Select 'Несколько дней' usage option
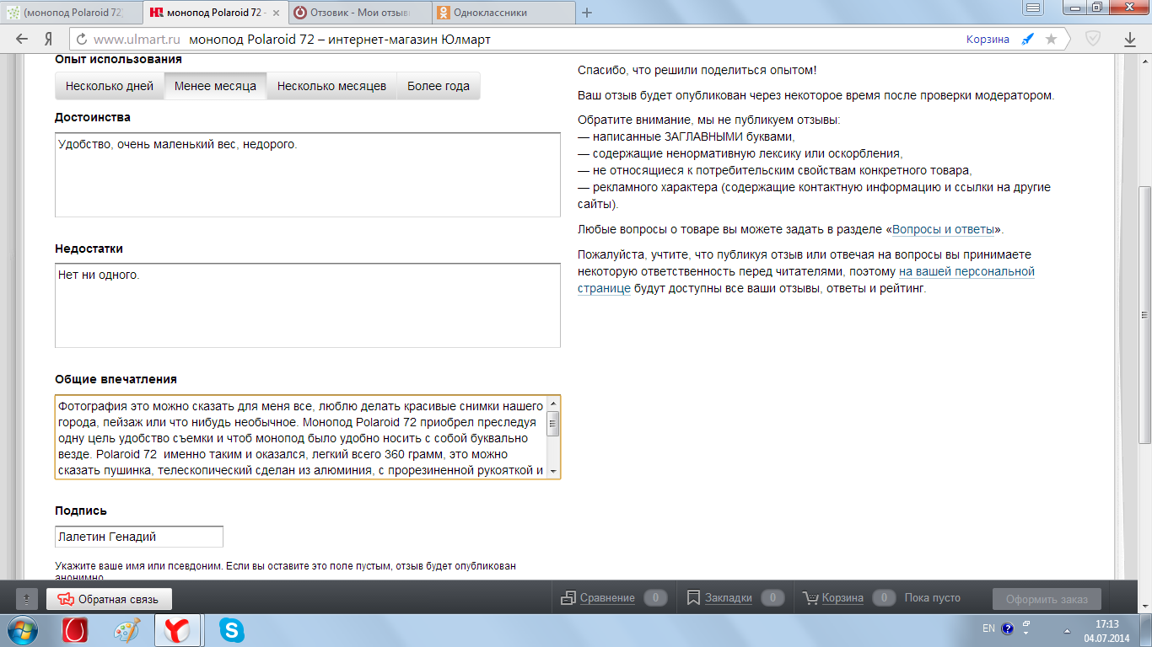This screenshot has width=1152, height=647. point(110,86)
